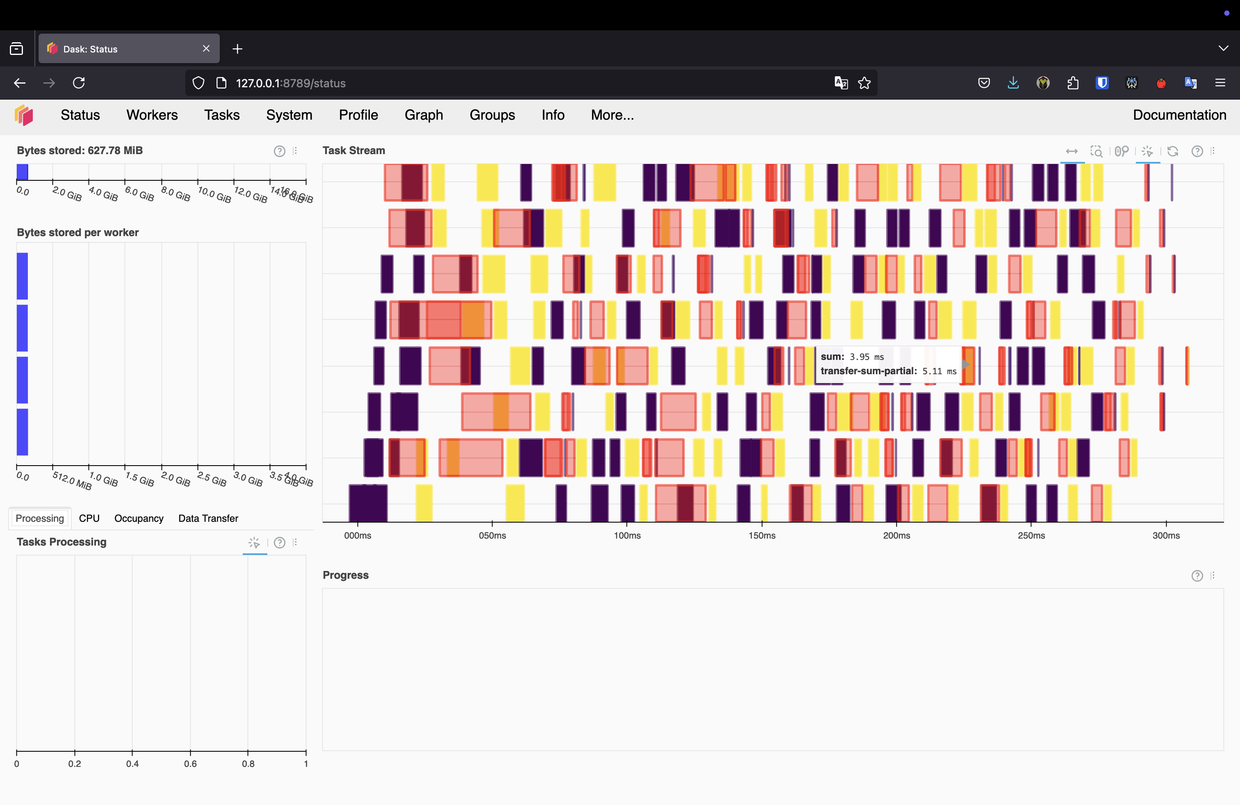The height and width of the screenshot is (805, 1240).
Task: Reset the Task Stream plot view
Action: coord(1172,151)
